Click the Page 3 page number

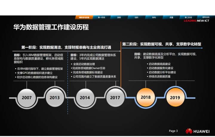(x=173, y=131)
